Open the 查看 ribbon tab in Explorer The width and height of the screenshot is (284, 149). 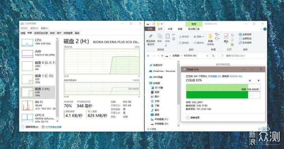point(180,29)
